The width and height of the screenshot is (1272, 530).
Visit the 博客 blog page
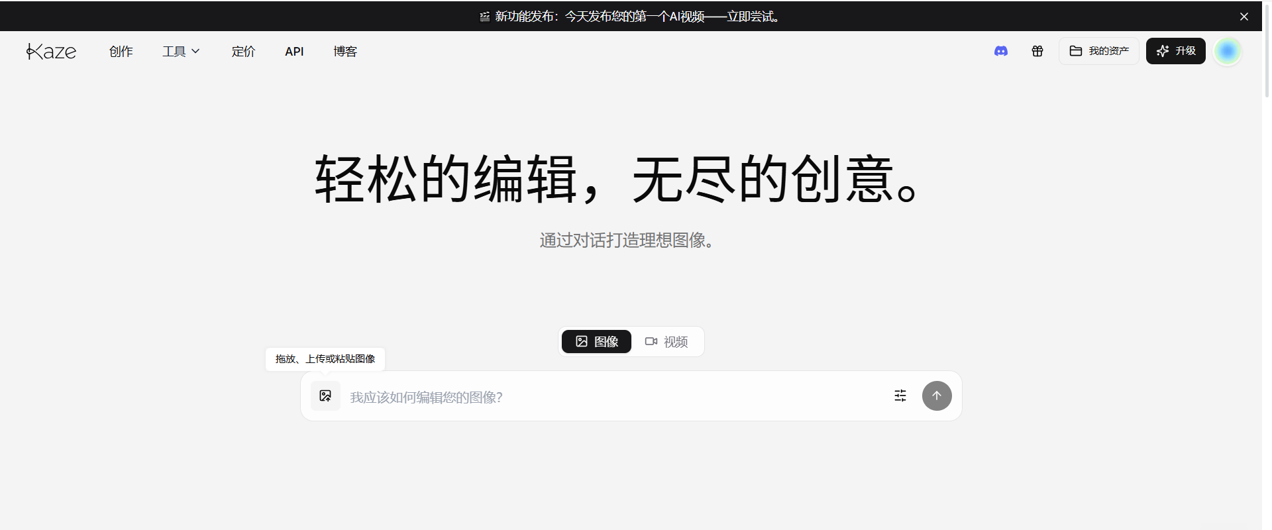[344, 51]
